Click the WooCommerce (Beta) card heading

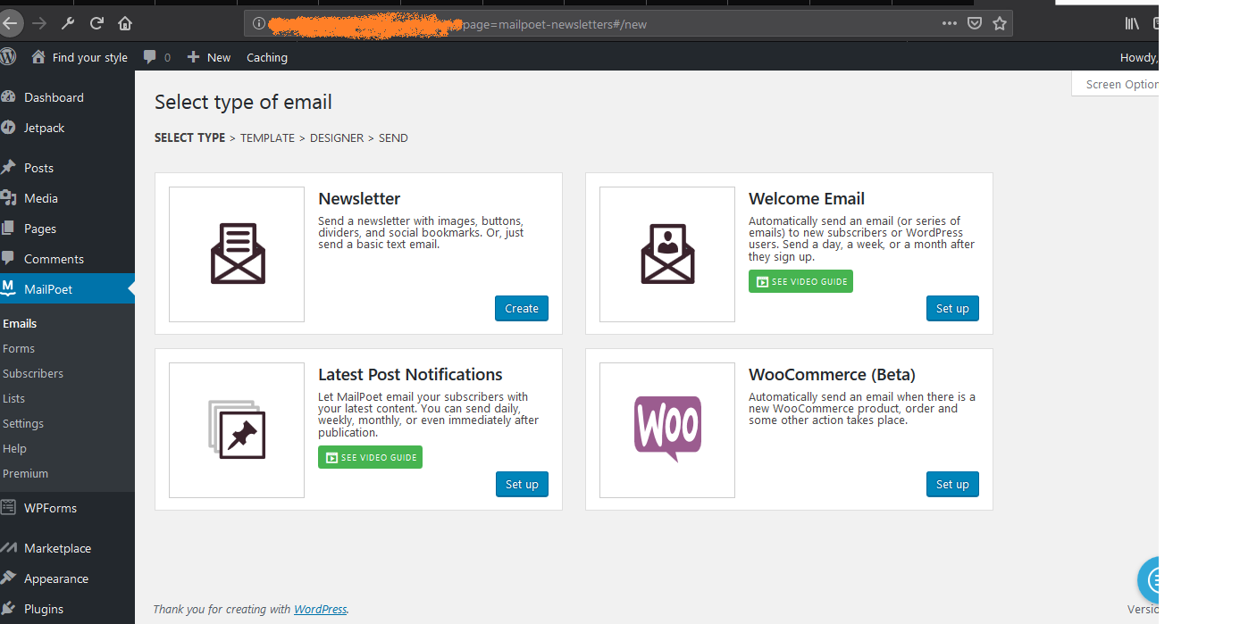pos(832,374)
